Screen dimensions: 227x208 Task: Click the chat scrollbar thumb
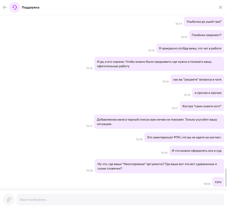[x=226, y=178]
